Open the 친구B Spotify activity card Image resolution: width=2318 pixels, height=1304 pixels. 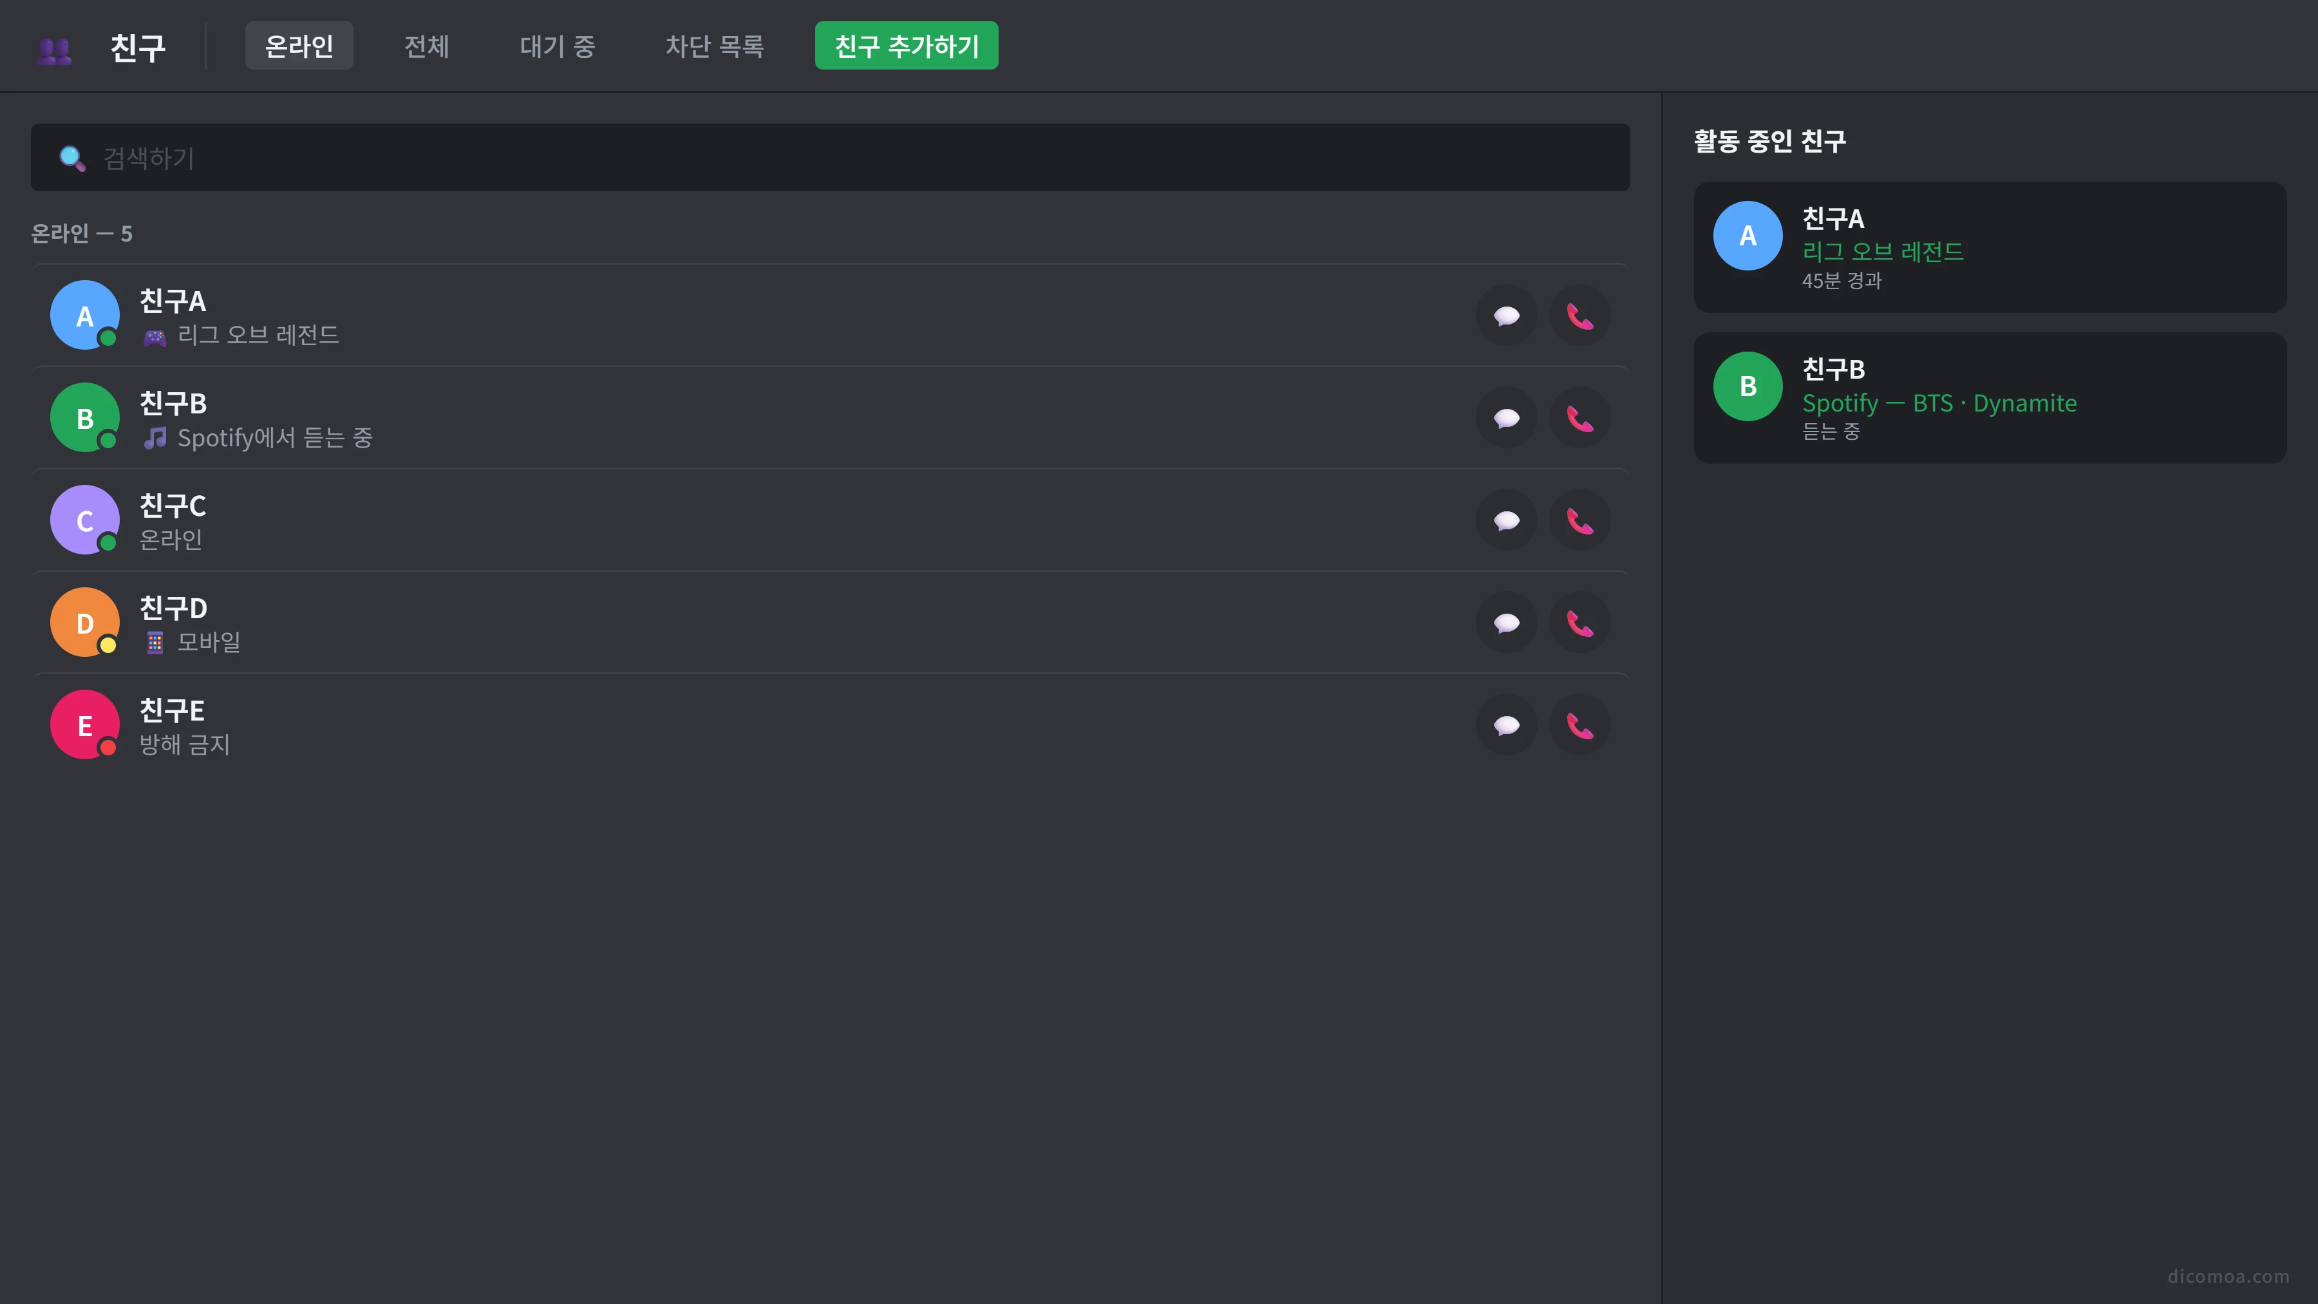pyautogui.click(x=1990, y=399)
